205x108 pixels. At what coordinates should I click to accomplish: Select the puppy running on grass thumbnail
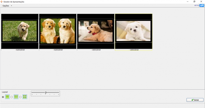click(x=20, y=31)
